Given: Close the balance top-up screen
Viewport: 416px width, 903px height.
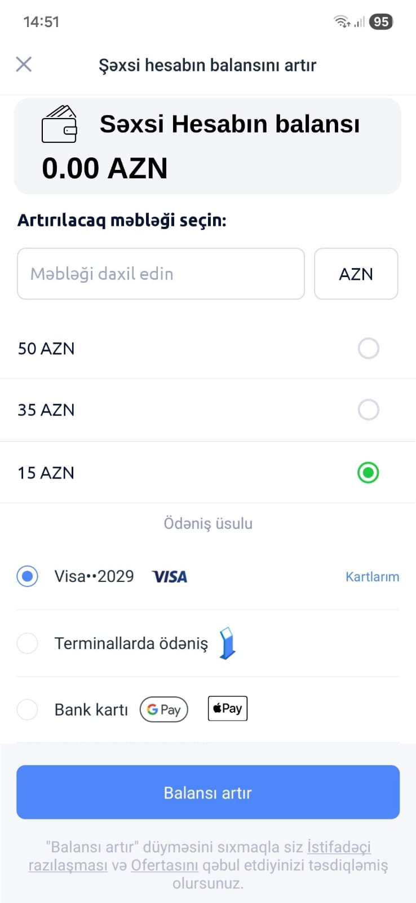Looking at the screenshot, I should pyautogui.click(x=24, y=64).
